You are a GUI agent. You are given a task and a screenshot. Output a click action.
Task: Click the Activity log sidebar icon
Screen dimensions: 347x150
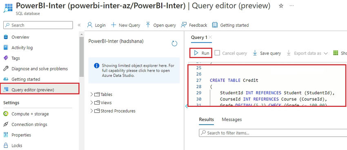6,48
